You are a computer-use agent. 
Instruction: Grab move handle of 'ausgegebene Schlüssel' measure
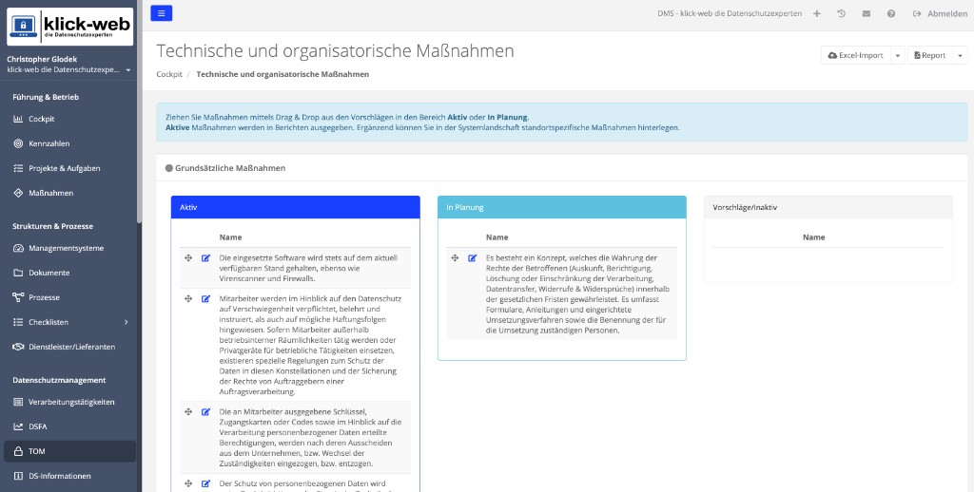188,412
